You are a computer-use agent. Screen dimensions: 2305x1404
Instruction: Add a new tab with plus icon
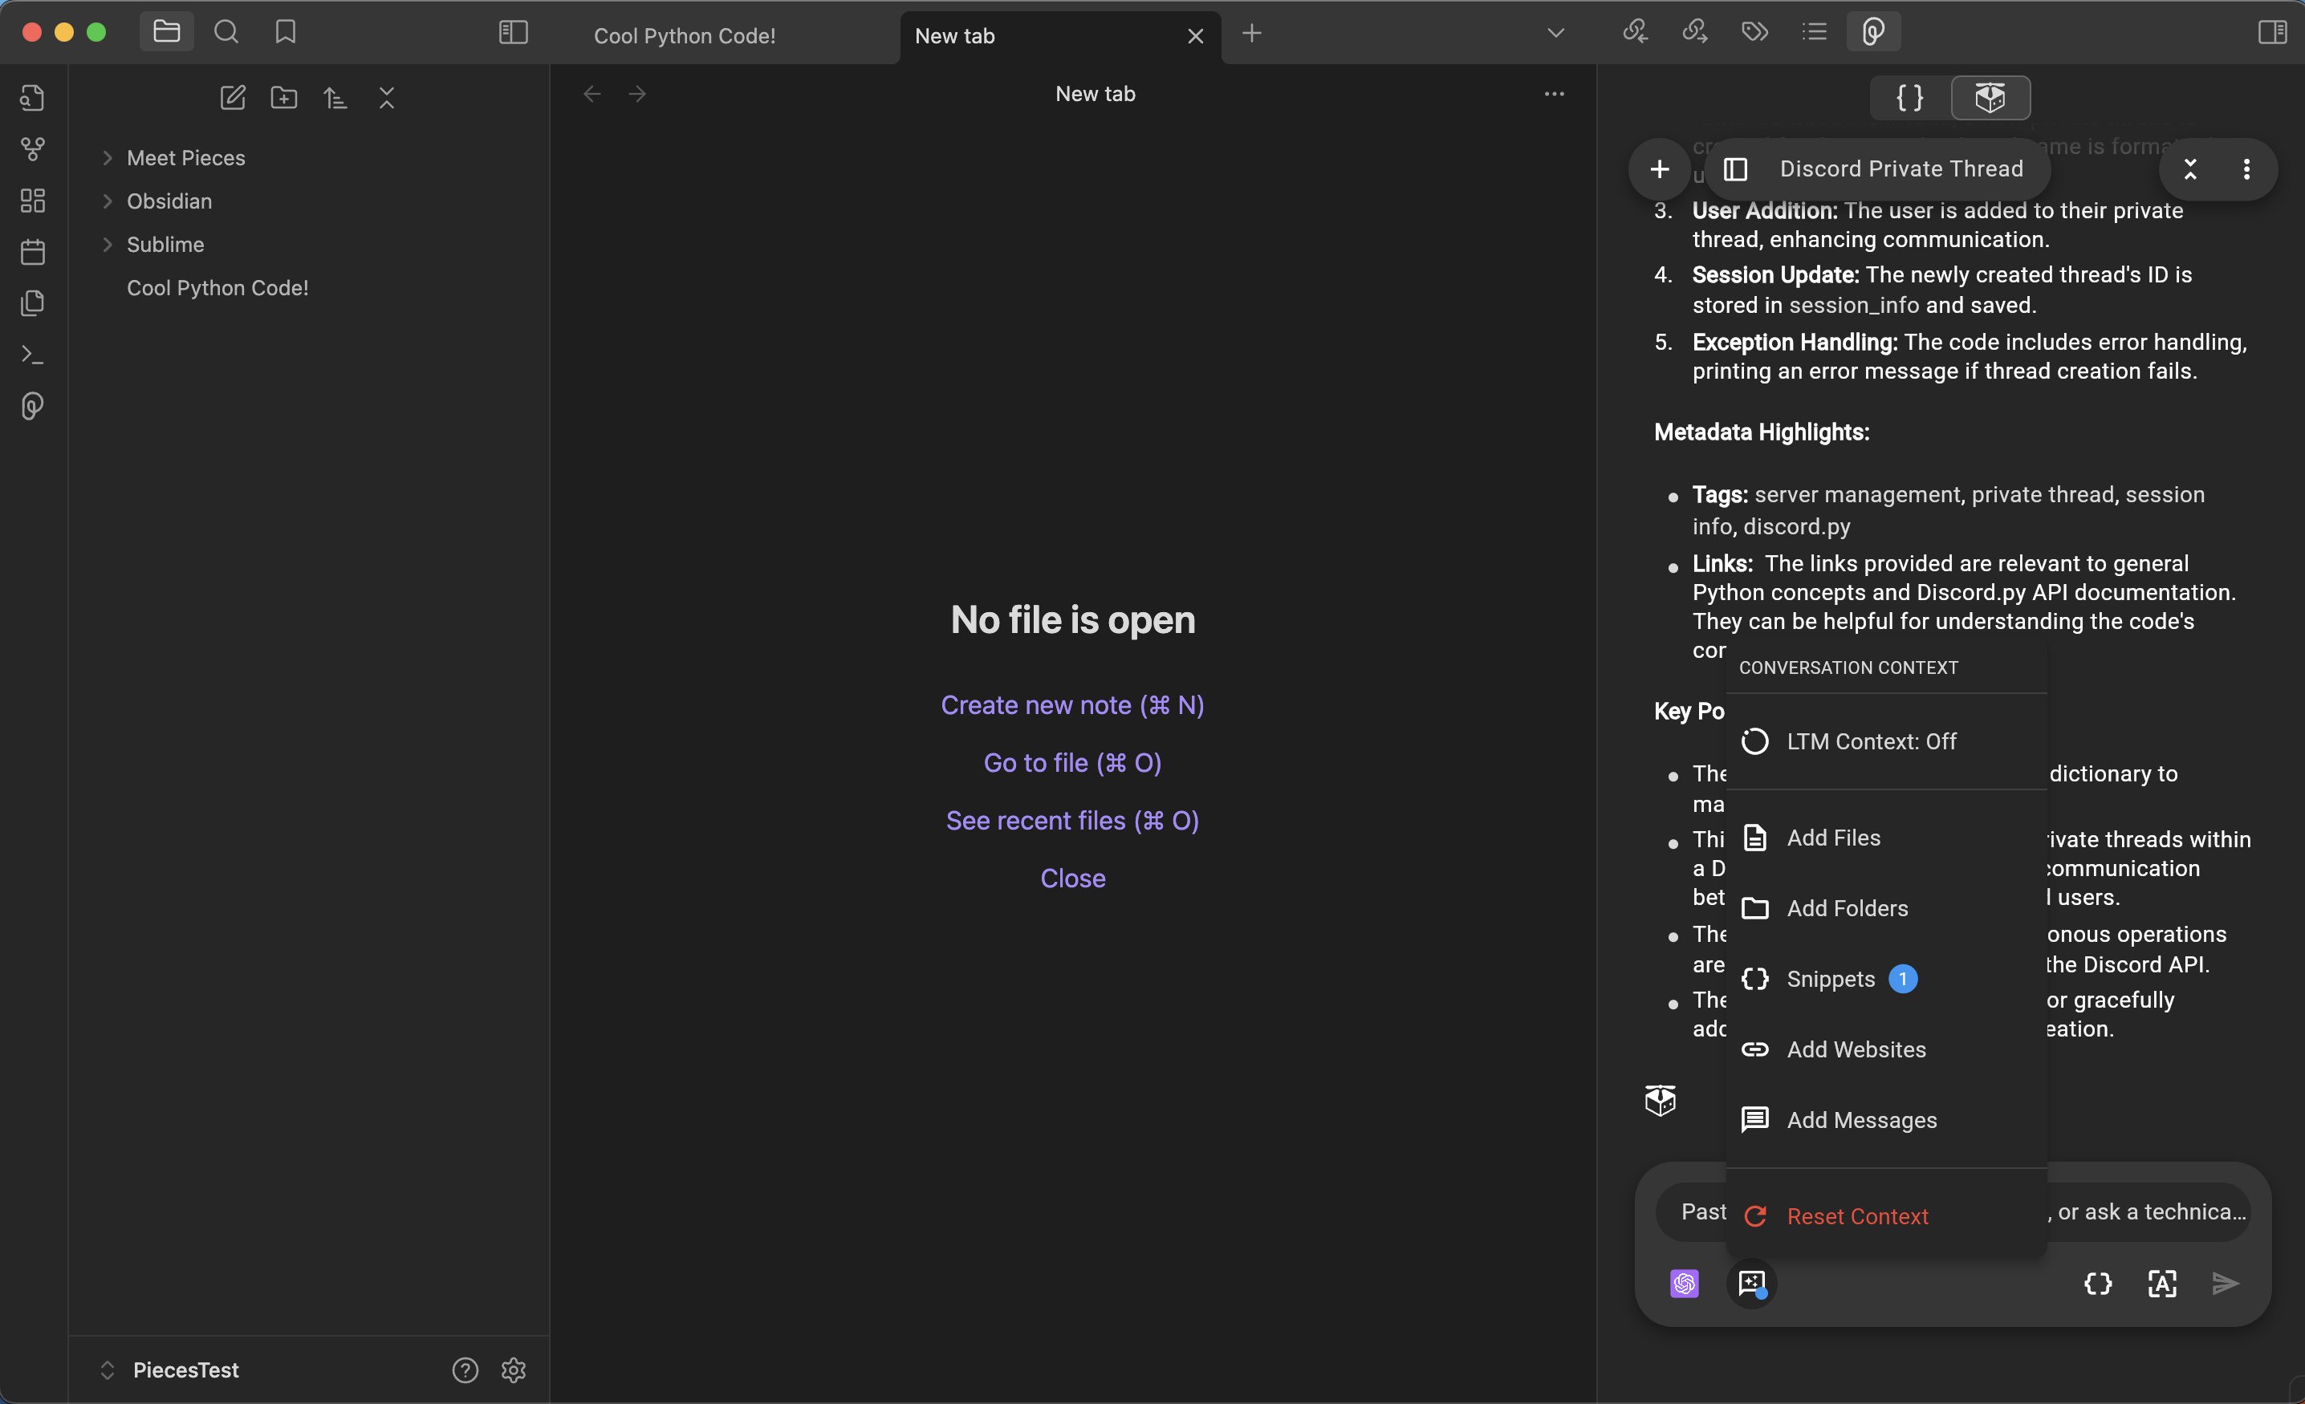click(x=1252, y=34)
